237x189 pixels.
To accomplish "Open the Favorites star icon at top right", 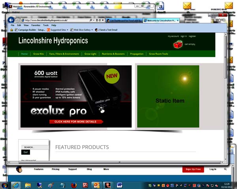I will [x=220, y=20].
